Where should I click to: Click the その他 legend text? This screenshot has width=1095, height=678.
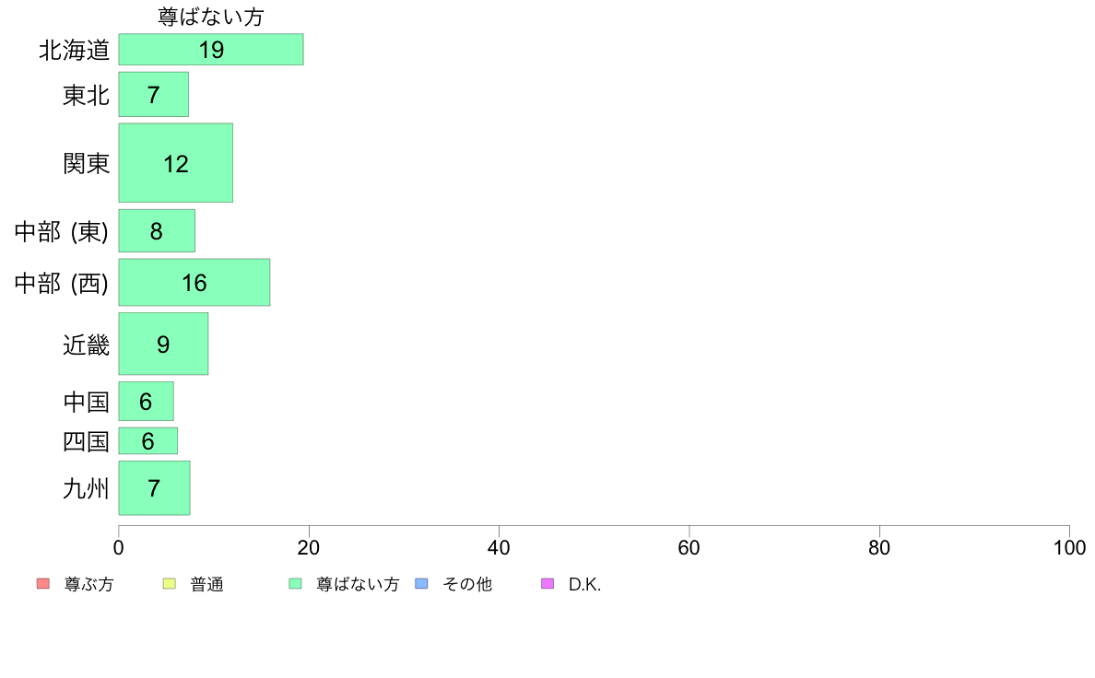[x=467, y=584]
